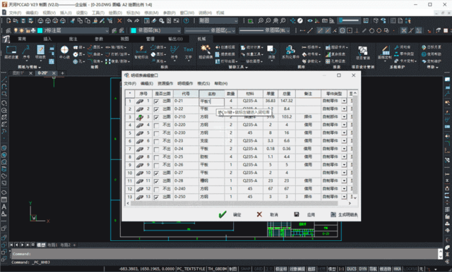Open part type dropdown for row 0-27

[x=344, y=173]
